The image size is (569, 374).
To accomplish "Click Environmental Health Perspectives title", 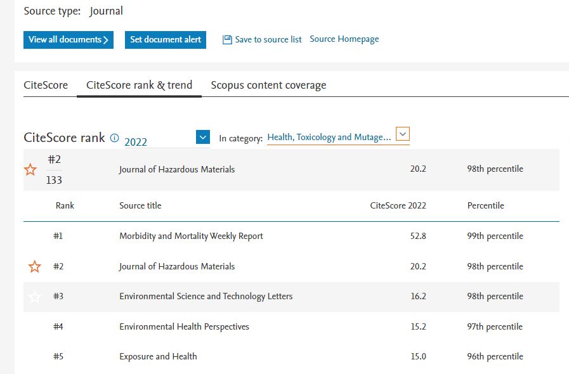I will (185, 327).
